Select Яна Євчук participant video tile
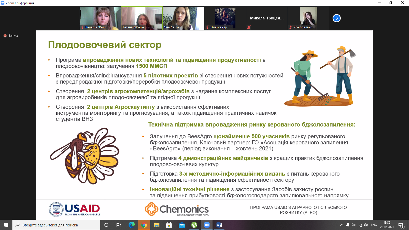 tap(184, 18)
